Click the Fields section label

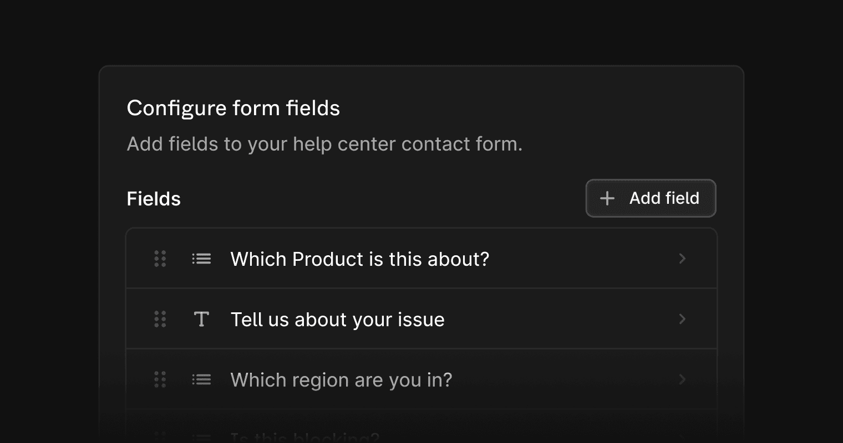point(154,199)
